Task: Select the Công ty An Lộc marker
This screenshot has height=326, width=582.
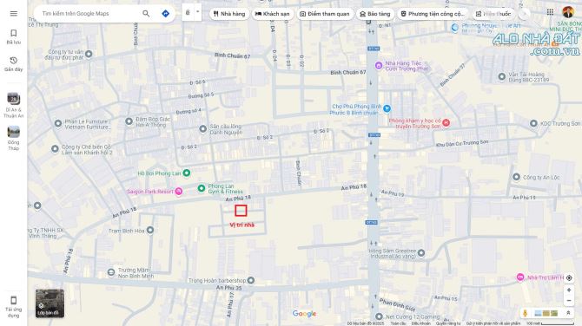Action: pyautogui.click(x=516, y=177)
